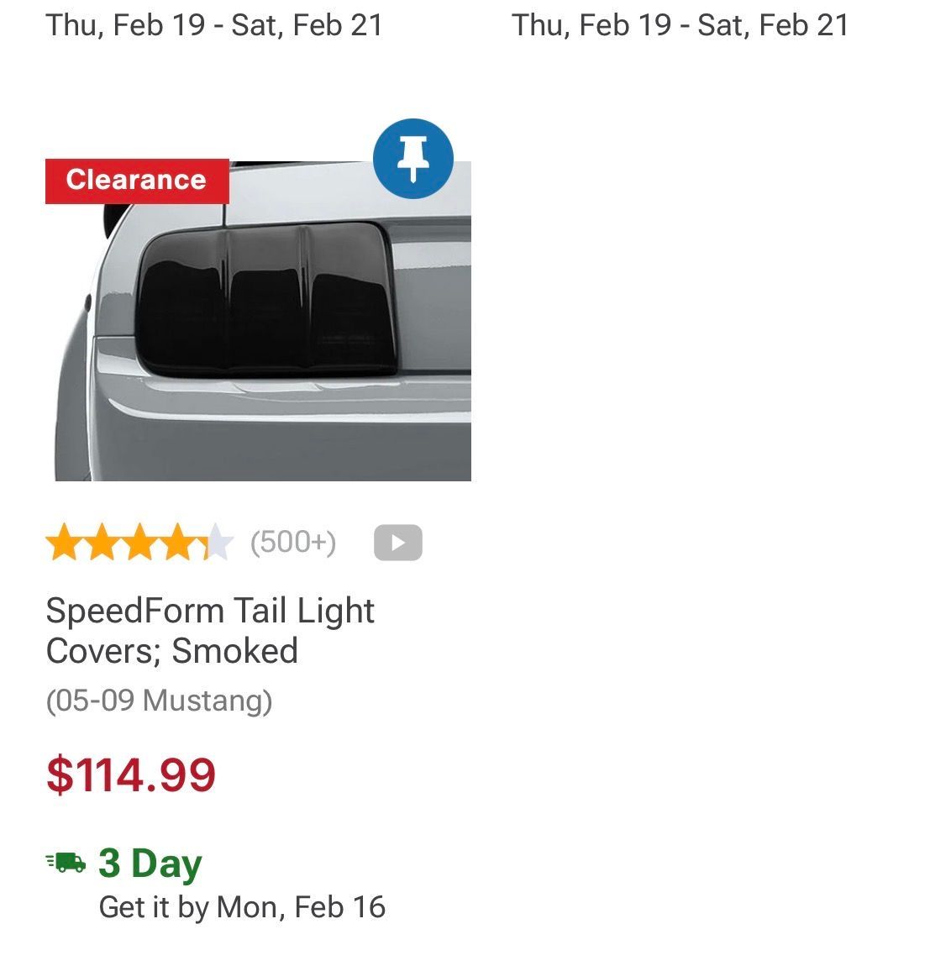Screen dimensions: 930x966
Task: Click the third gold rating star
Action: 140,543
